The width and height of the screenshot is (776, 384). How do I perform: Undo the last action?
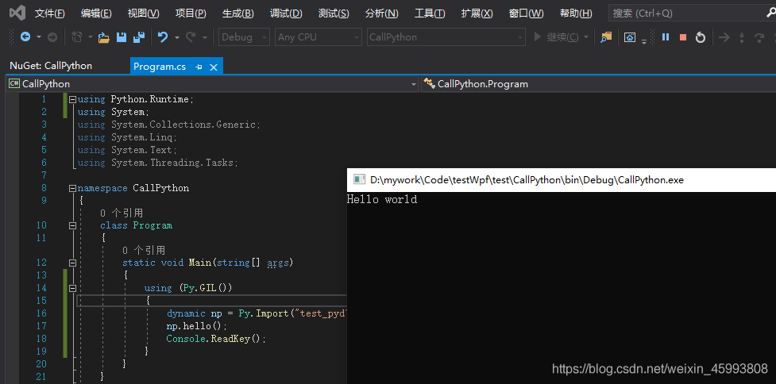coord(163,37)
